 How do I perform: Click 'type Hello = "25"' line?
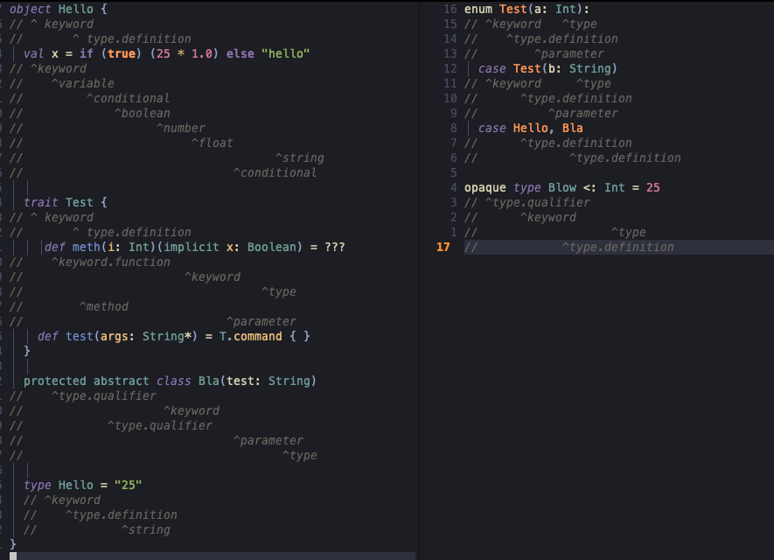click(x=82, y=485)
